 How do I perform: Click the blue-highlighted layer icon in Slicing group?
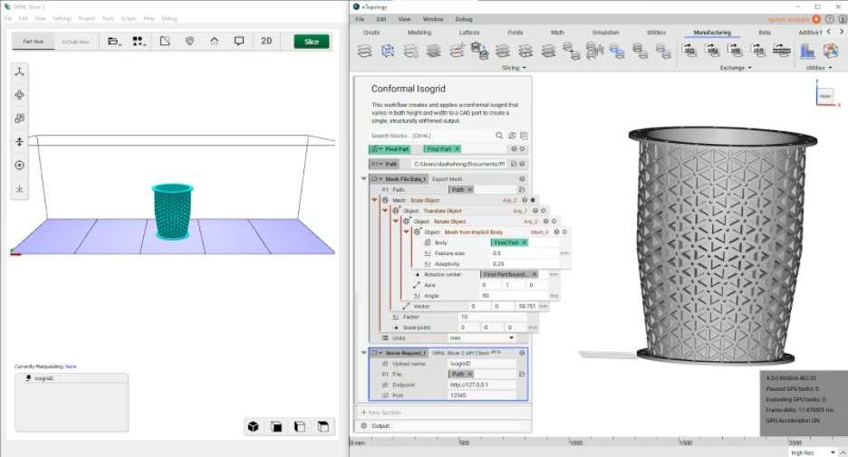click(x=617, y=51)
